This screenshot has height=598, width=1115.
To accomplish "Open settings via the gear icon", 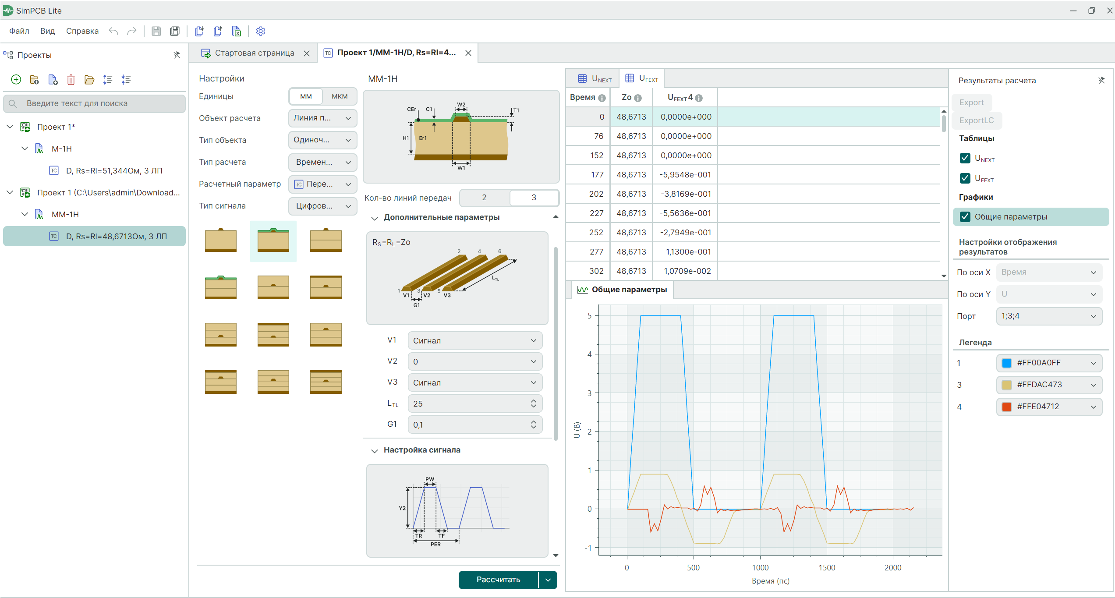I will tap(261, 31).
